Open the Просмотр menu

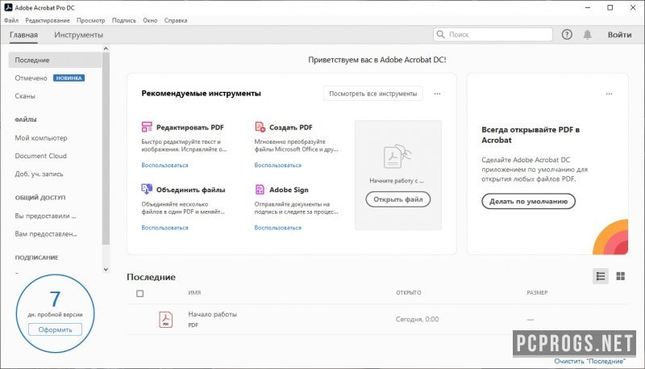tap(91, 20)
